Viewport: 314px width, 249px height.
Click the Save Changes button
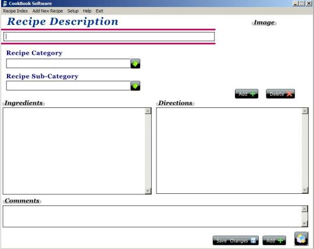(235, 240)
